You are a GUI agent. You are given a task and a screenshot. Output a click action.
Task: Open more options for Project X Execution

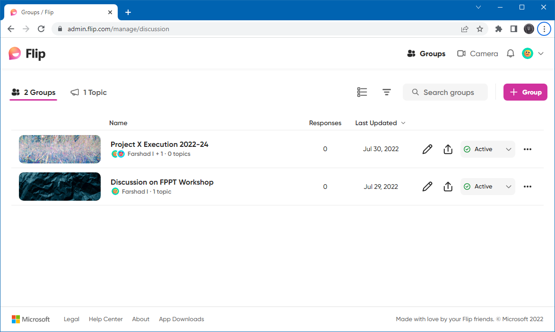[x=528, y=149]
